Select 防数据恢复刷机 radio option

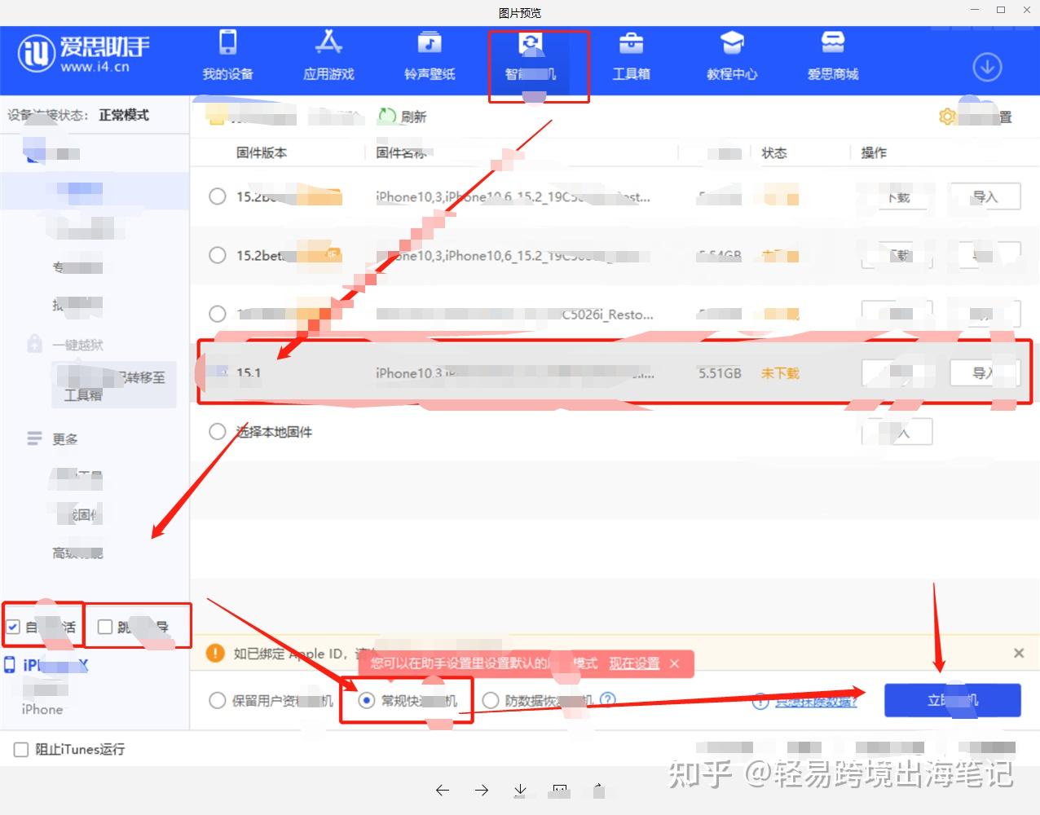491,700
